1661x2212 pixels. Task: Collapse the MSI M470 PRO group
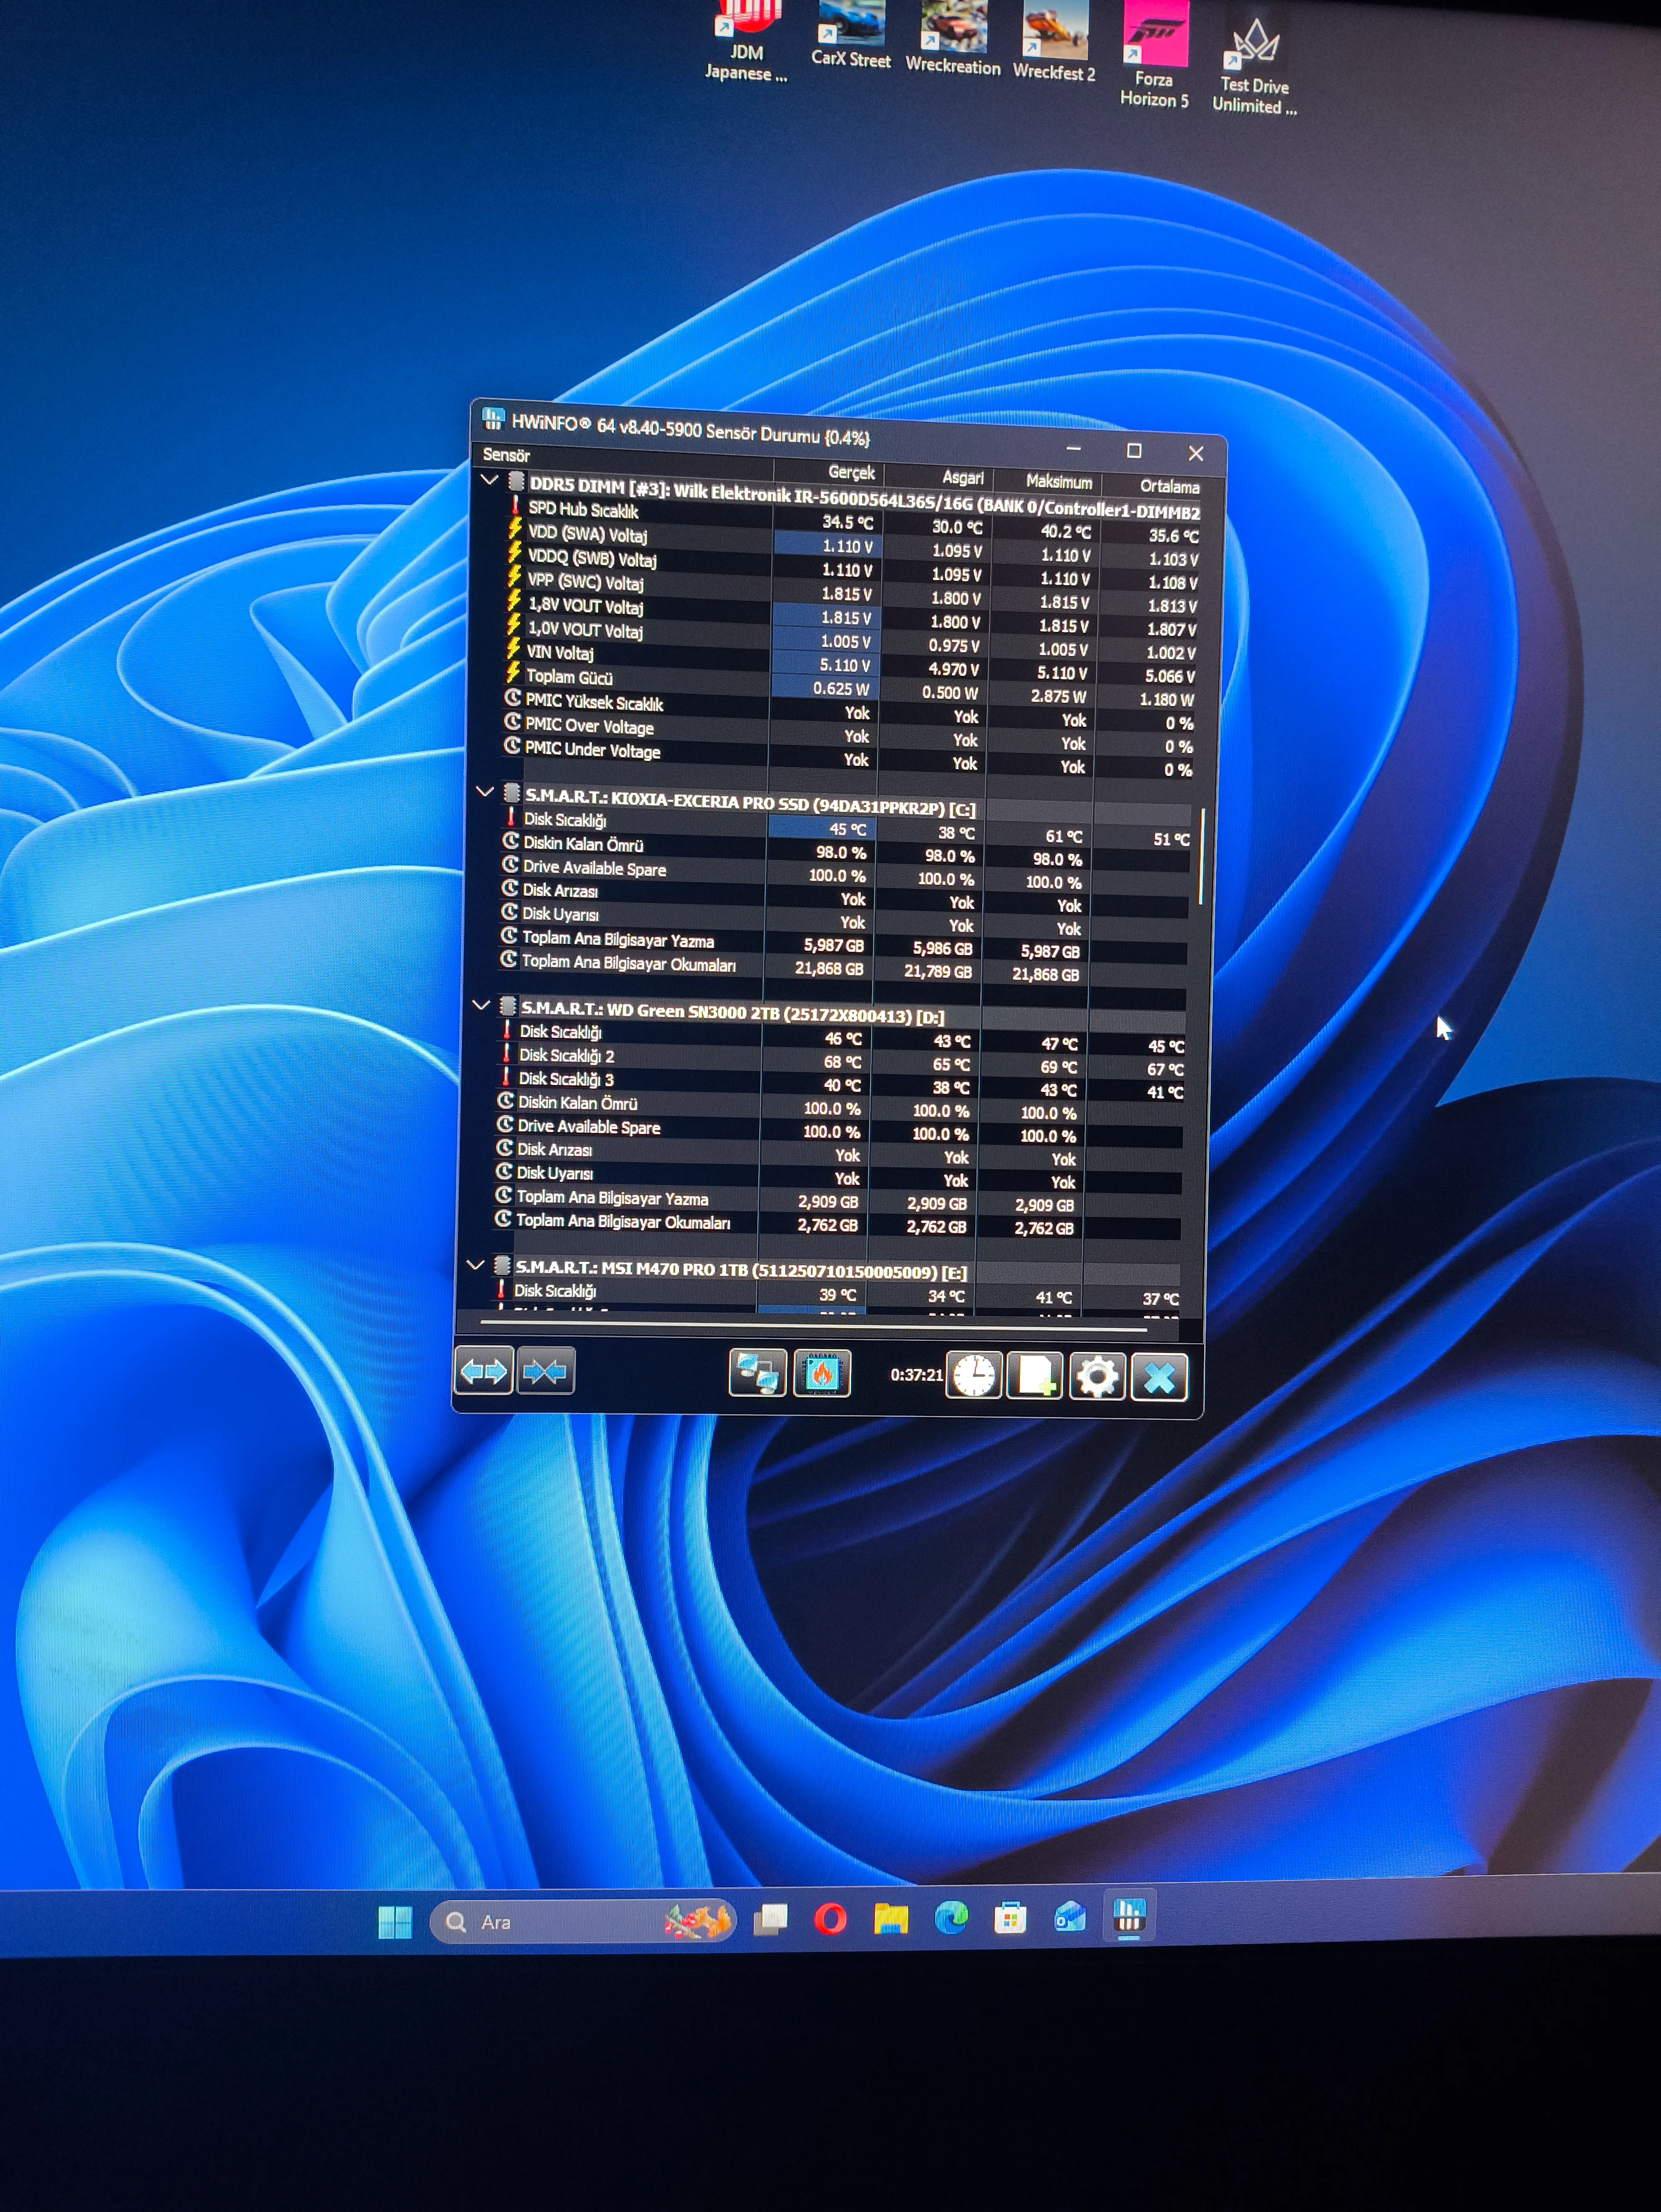(476, 1265)
